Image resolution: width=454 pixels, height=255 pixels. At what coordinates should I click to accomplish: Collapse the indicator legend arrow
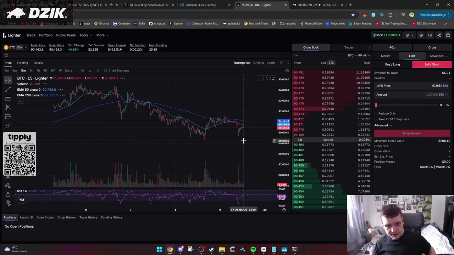pyautogui.click(x=20, y=101)
